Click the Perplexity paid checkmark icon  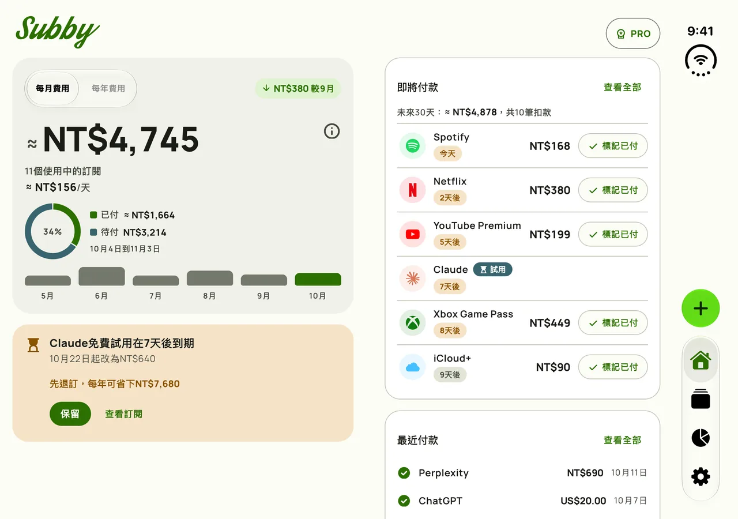[404, 473]
